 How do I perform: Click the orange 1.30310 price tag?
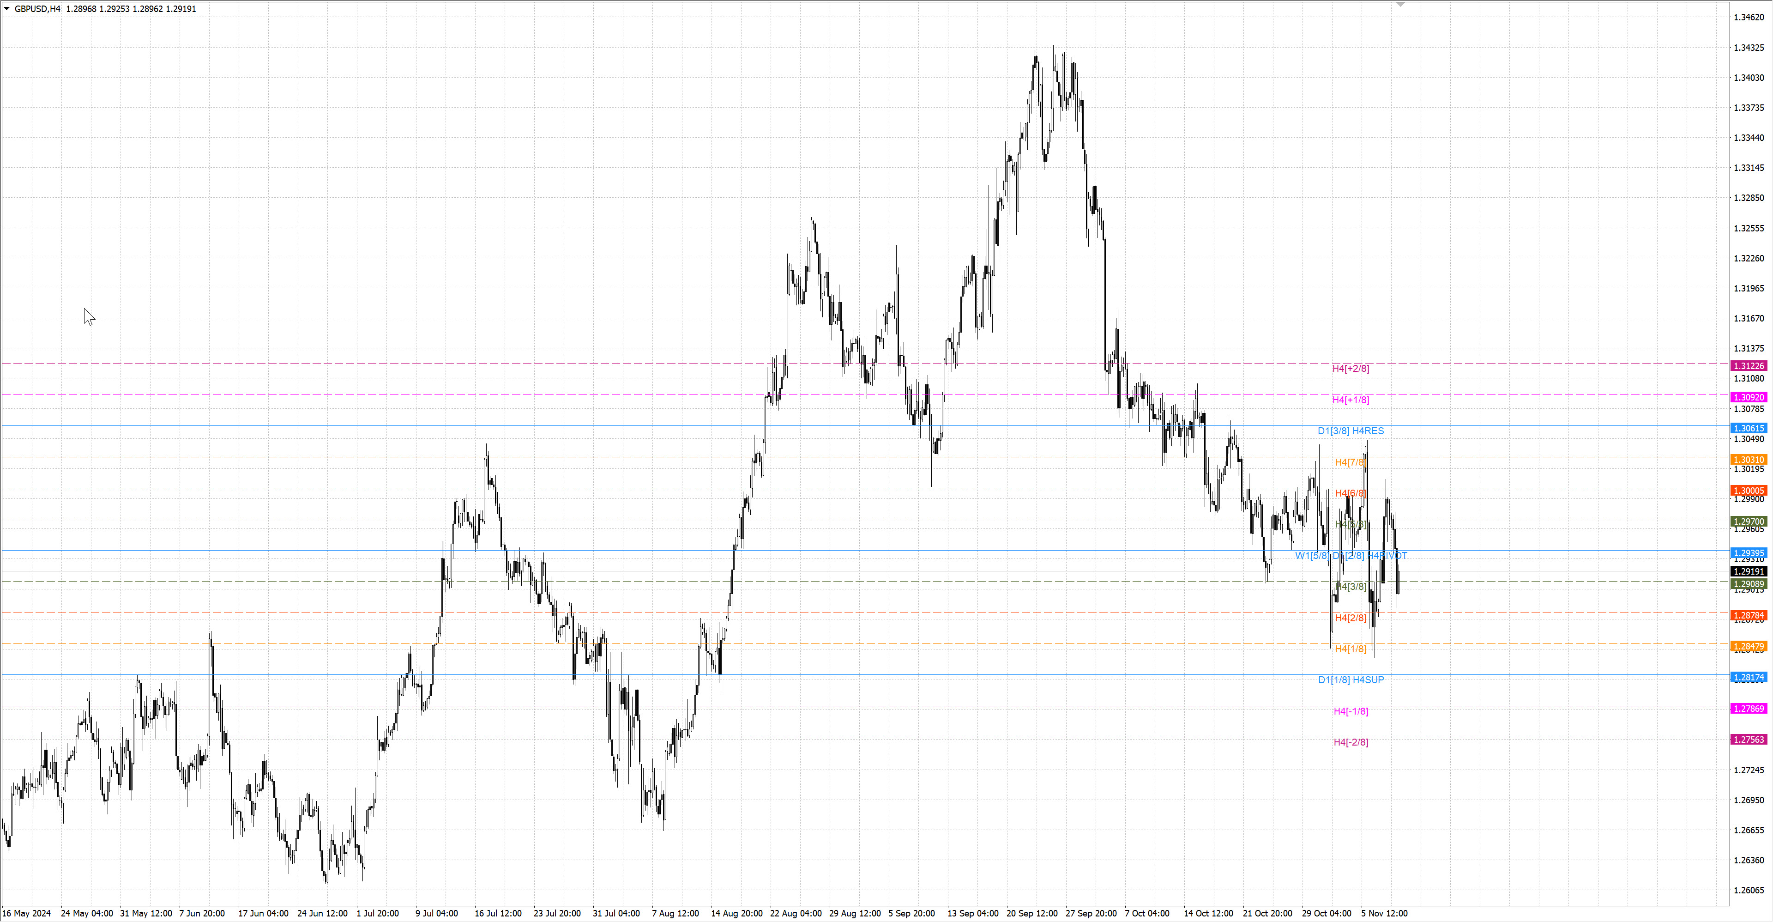coord(1748,459)
